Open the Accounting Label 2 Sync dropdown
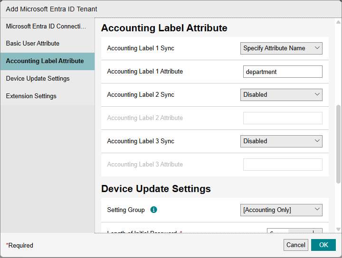The width and height of the screenshot is (342, 258). point(281,95)
